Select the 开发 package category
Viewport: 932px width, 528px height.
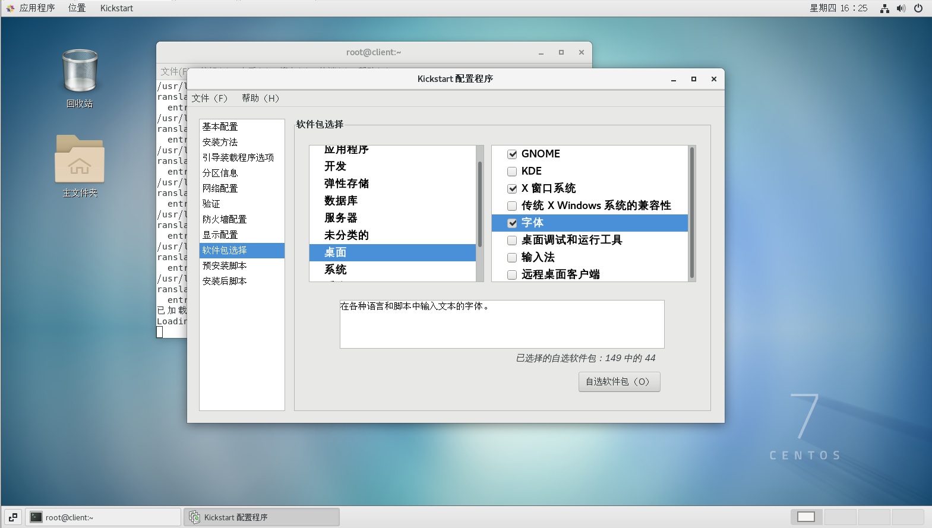pos(392,167)
